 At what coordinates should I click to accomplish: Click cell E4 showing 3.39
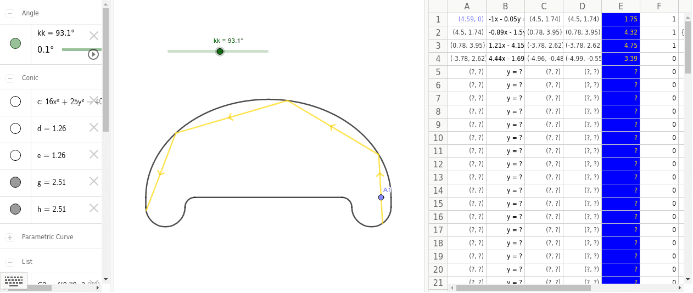click(x=621, y=59)
